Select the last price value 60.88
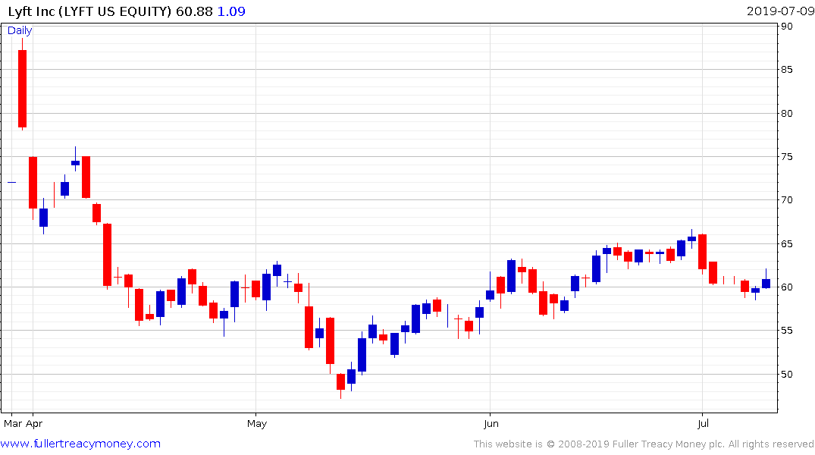 point(194,11)
